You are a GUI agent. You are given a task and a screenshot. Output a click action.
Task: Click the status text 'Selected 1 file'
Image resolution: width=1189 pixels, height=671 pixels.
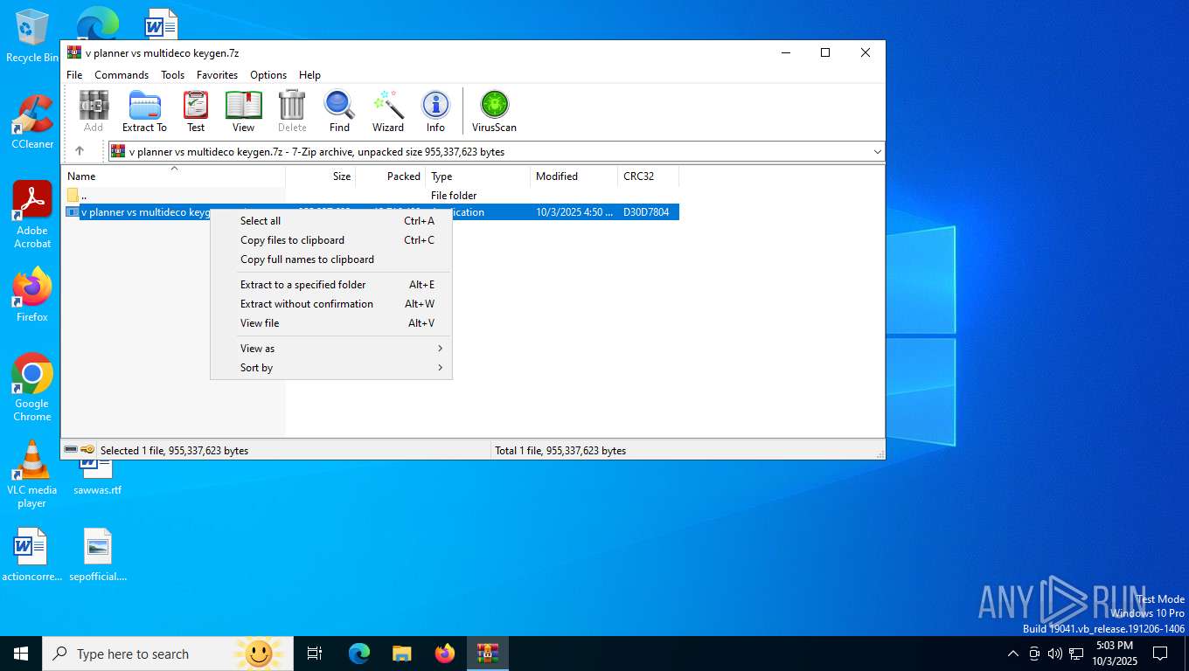pos(174,451)
